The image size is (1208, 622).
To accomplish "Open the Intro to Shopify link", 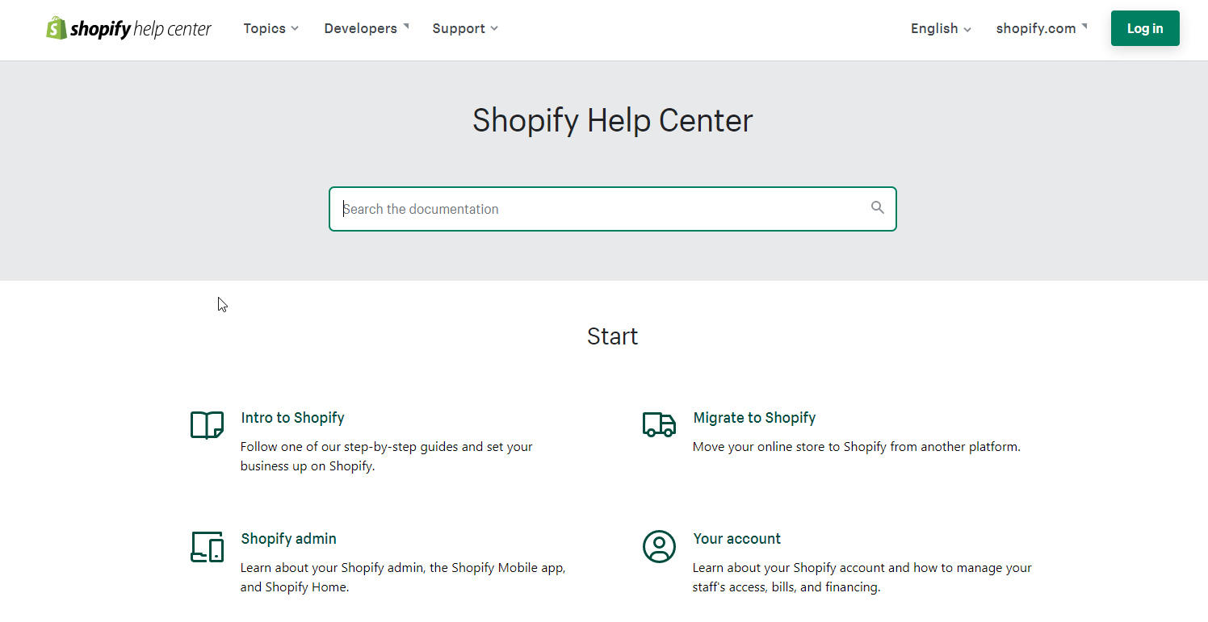I will point(292,418).
